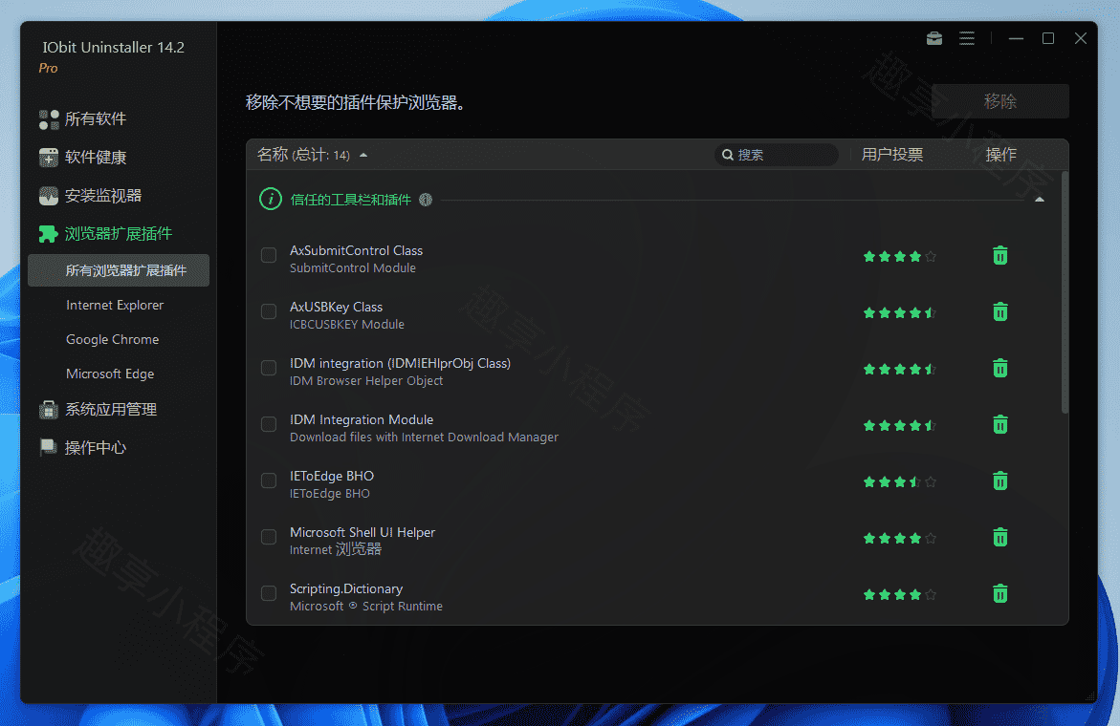This screenshot has width=1120, height=726.
Task: Open 所有软件 section
Action: click(x=95, y=119)
